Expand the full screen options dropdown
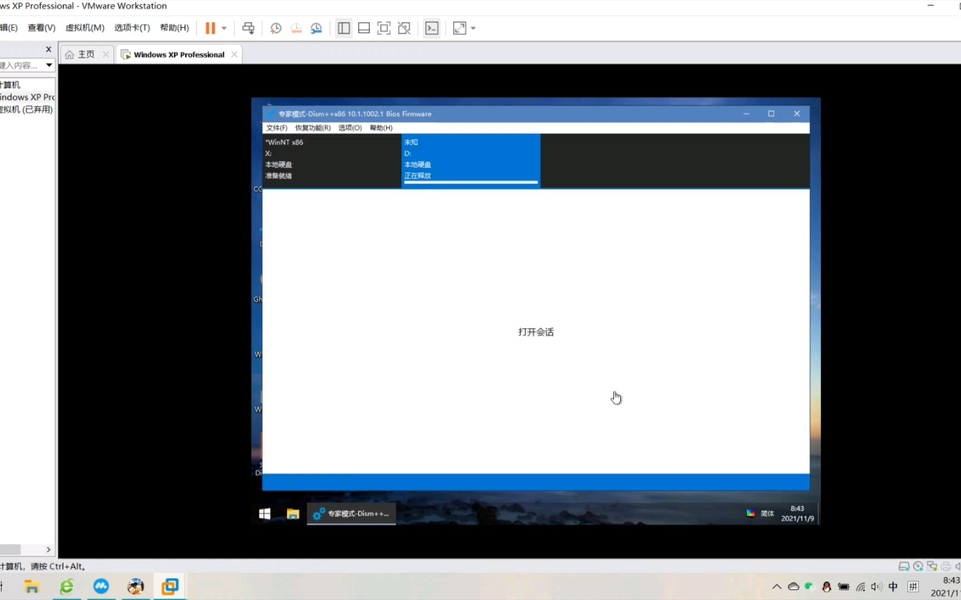961x600 pixels. click(473, 28)
